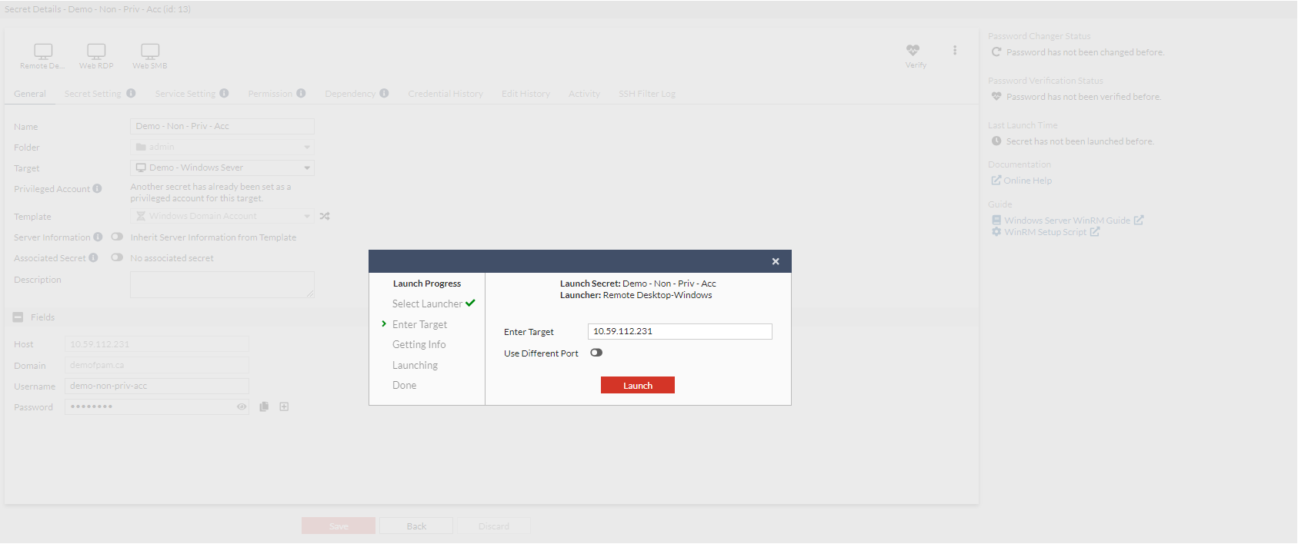Open the Folder dropdown showing admin
The height and width of the screenshot is (544, 1298).
click(x=222, y=147)
